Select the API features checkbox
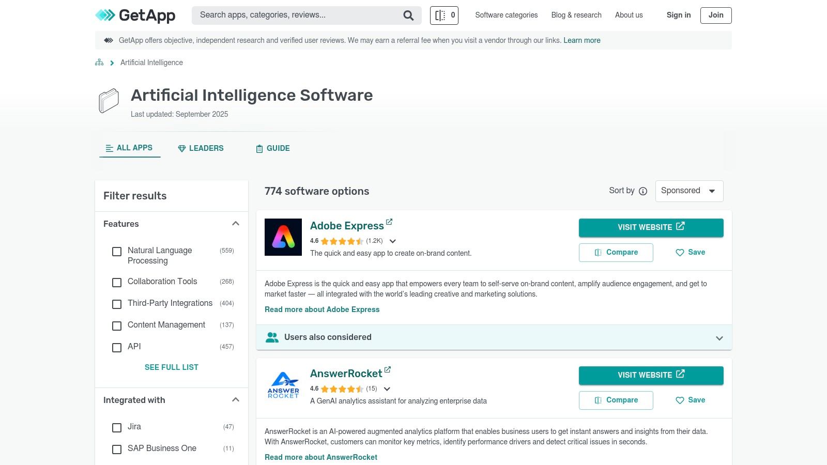The width and height of the screenshot is (827, 465). click(x=116, y=347)
